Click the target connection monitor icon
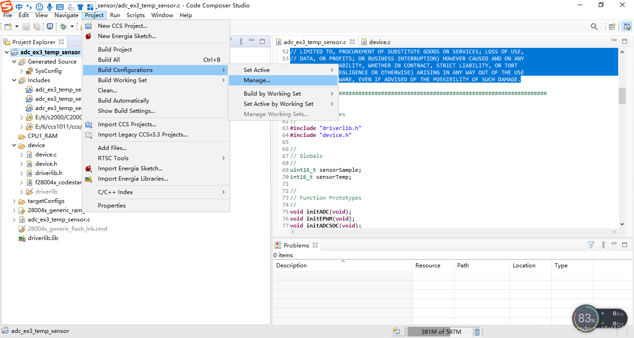Image resolution: width=634 pixels, height=338 pixels. 50,27
